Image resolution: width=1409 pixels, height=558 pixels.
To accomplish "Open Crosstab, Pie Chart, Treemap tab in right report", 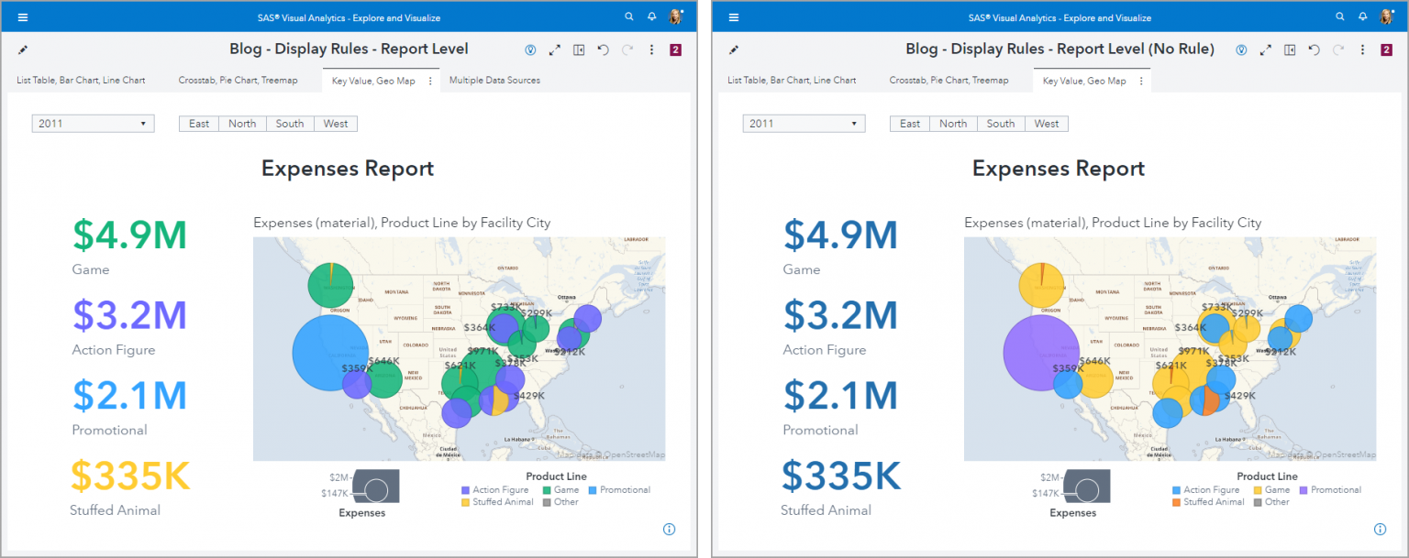I will 949,81.
